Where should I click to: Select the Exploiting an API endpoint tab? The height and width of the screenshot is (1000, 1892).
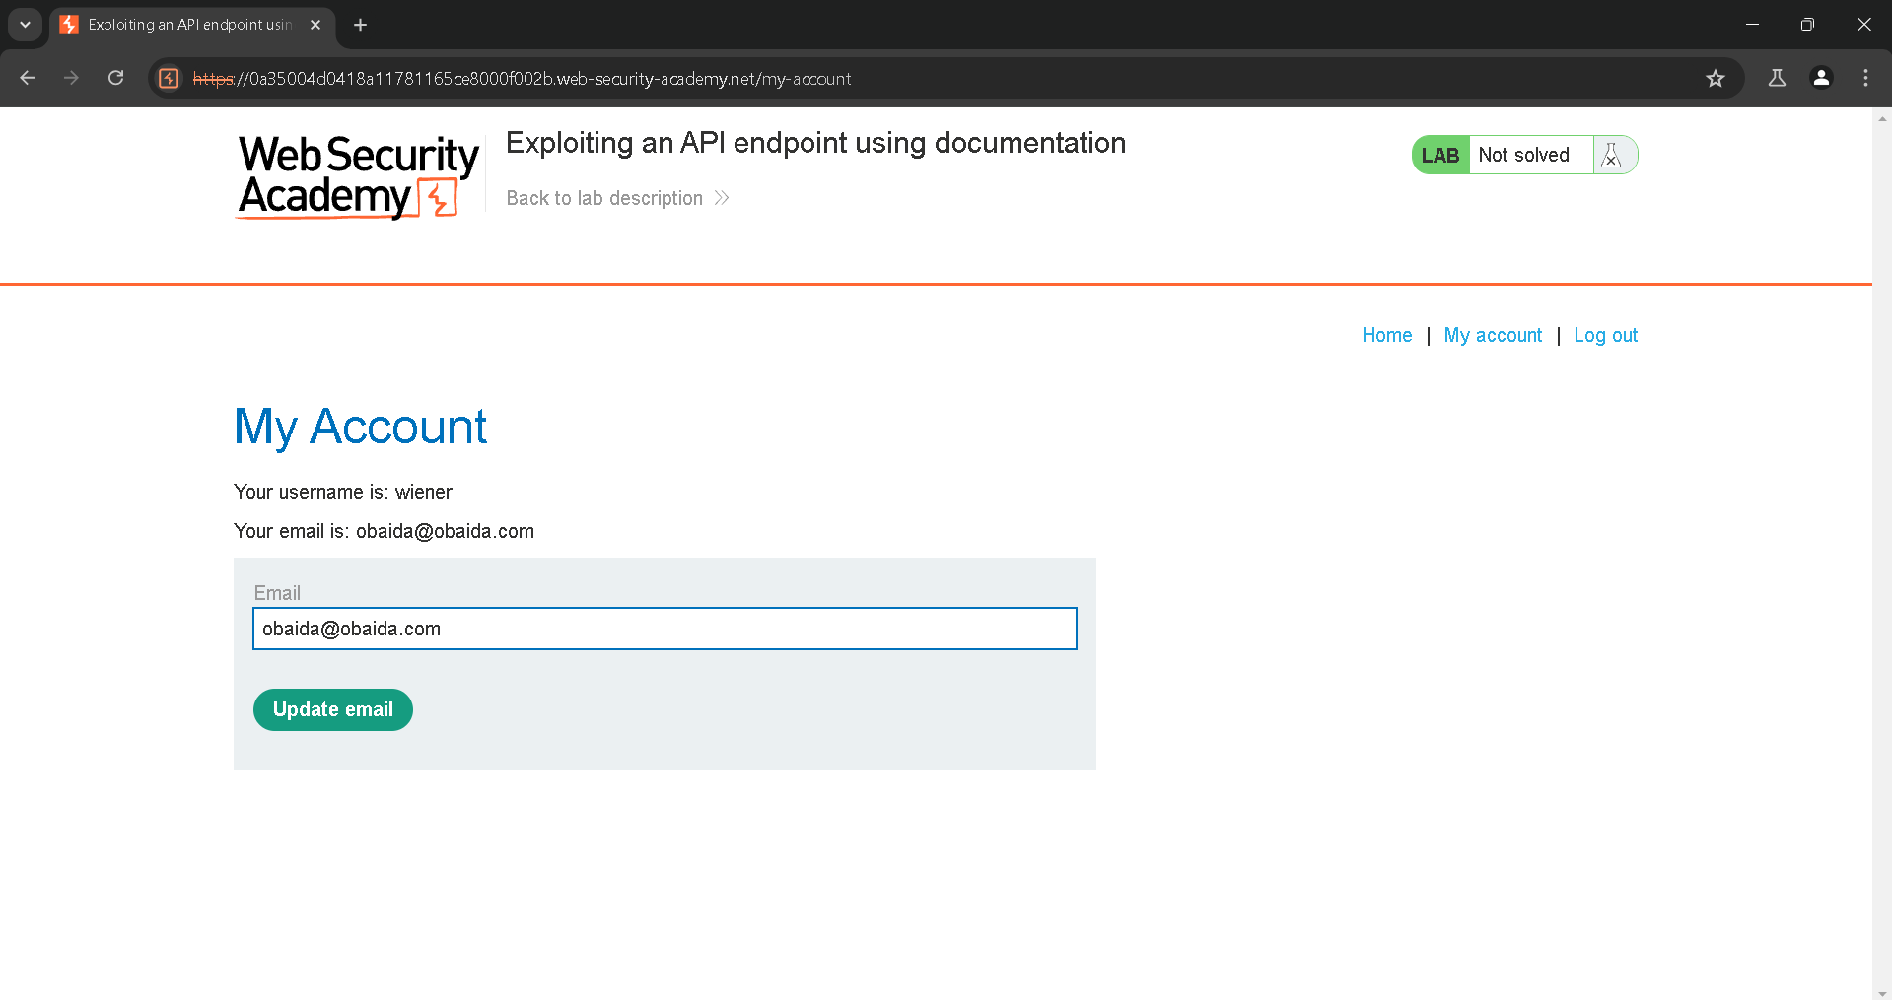[187, 25]
